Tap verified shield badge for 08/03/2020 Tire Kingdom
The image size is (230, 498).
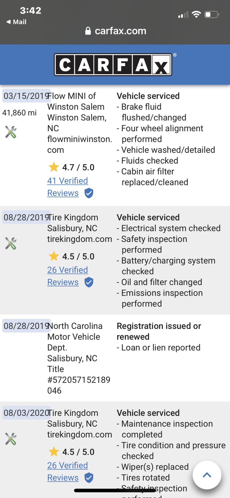pyautogui.click(x=89, y=478)
